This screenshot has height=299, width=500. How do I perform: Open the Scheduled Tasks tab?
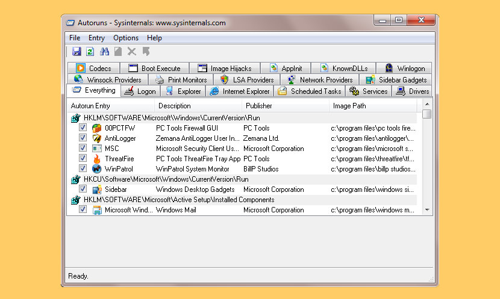point(309,91)
